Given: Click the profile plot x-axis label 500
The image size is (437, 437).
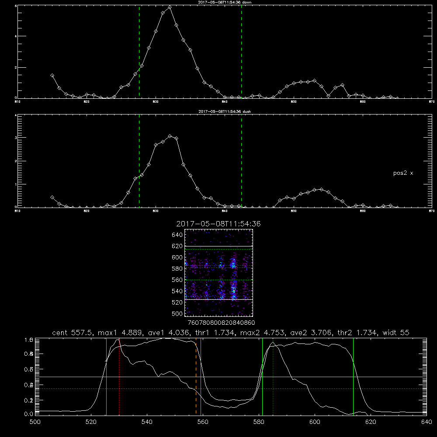Looking at the screenshot, I should coord(35,422).
